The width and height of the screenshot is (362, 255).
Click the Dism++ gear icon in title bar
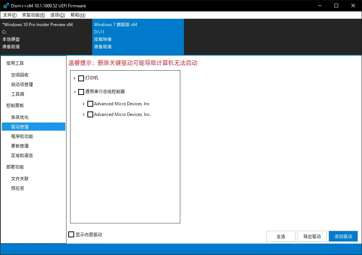[x=6, y=6]
